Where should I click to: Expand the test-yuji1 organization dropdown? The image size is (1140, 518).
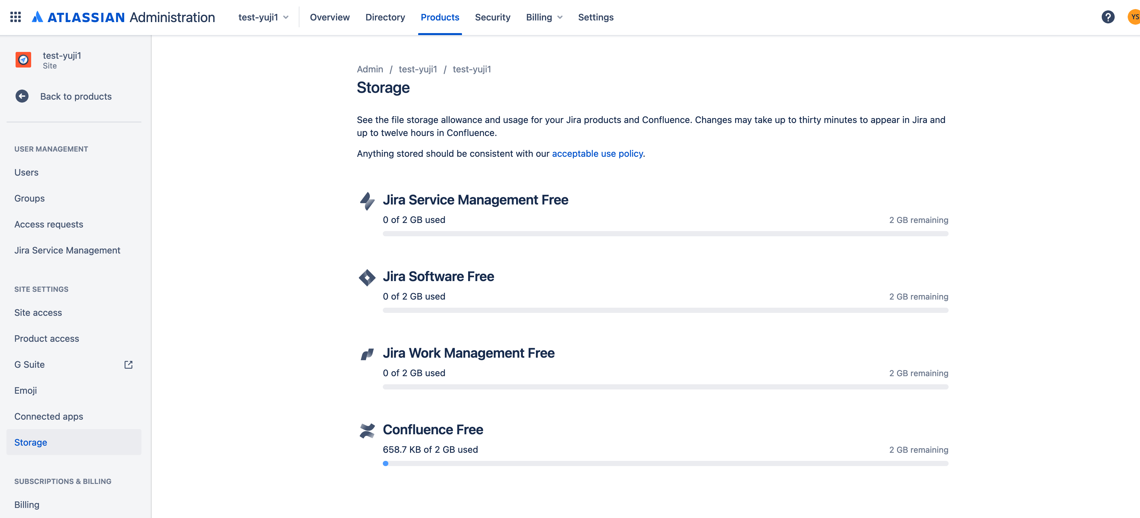click(x=263, y=17)
